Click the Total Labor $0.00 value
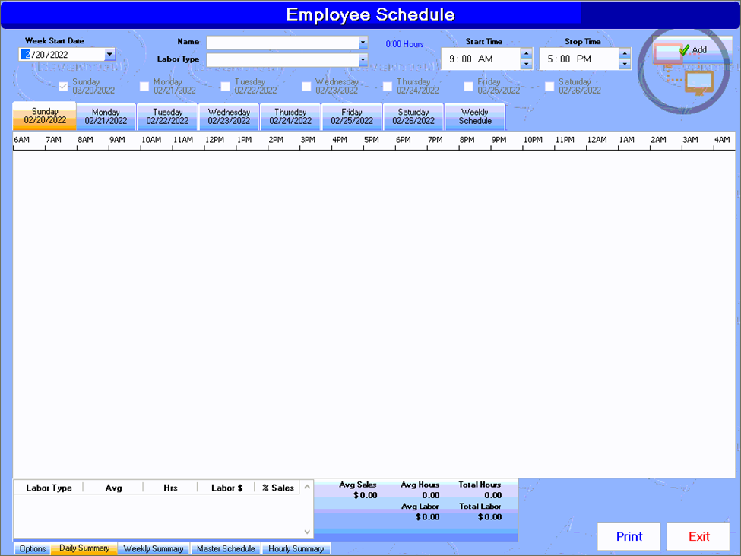Image resolution: width=741 pixels, height=556 pixels. pyautogui.click(x=489, y=516)
